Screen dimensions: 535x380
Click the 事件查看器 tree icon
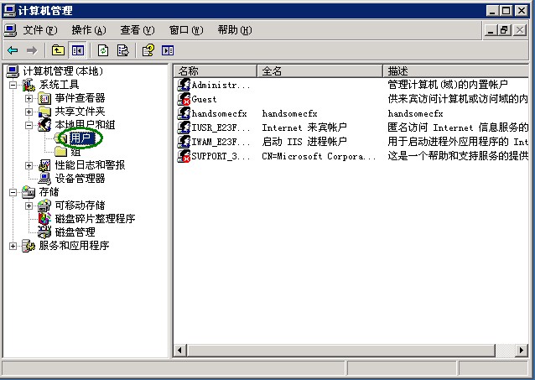44,99
